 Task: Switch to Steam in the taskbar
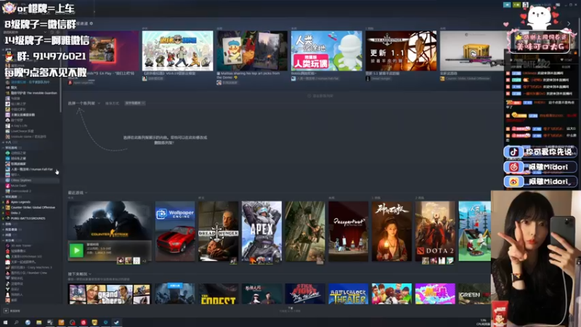tap(116, 323)
